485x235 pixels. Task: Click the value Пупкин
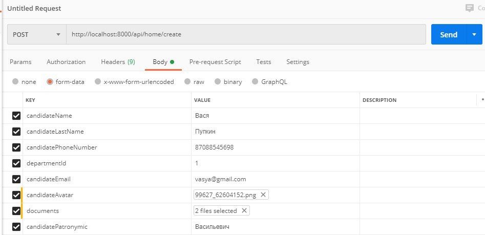tap(205, 132)
